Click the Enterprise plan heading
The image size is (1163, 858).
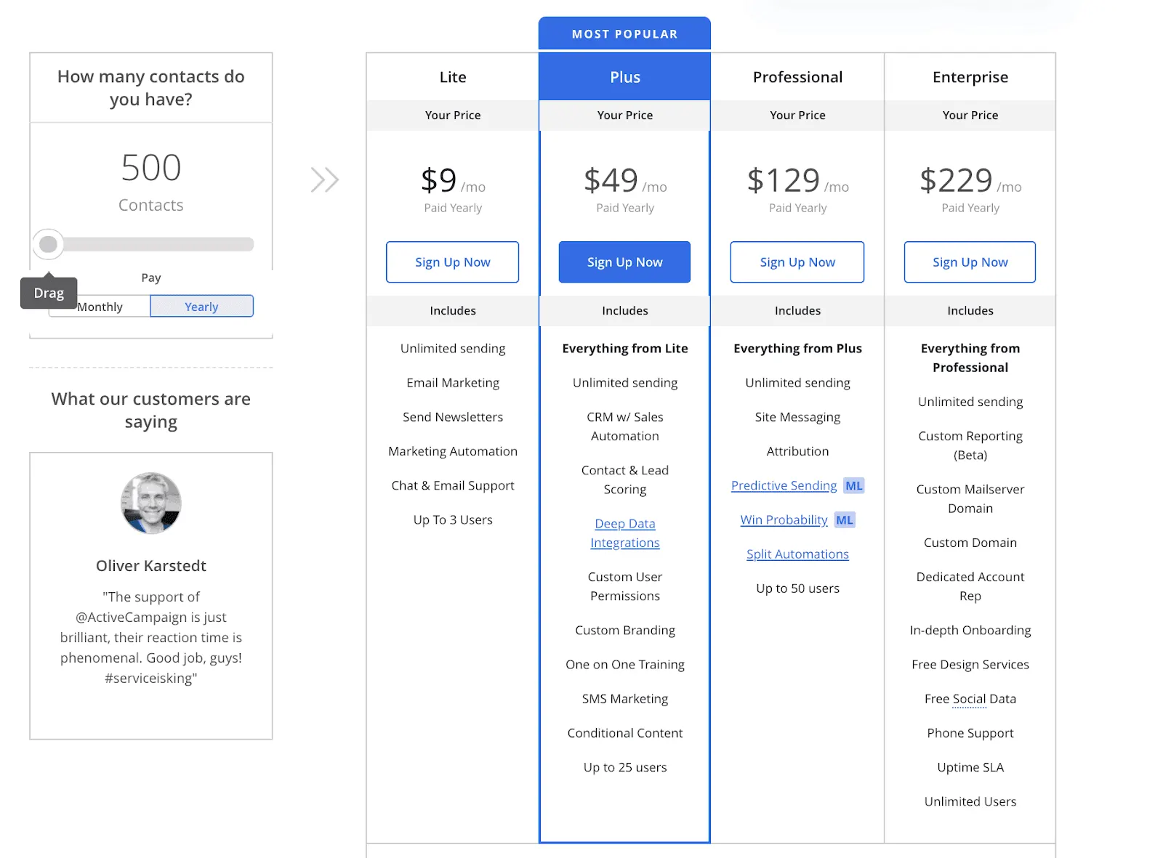[x=970, y=77]
